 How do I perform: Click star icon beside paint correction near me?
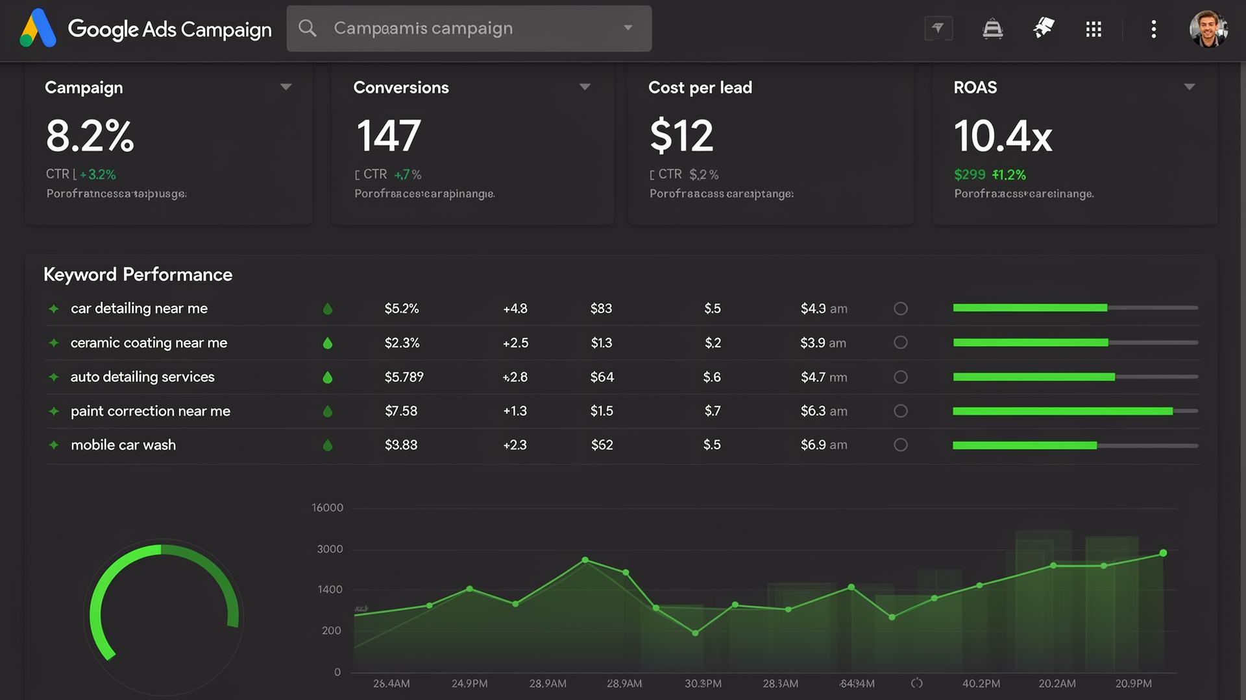tap(54, 411)
